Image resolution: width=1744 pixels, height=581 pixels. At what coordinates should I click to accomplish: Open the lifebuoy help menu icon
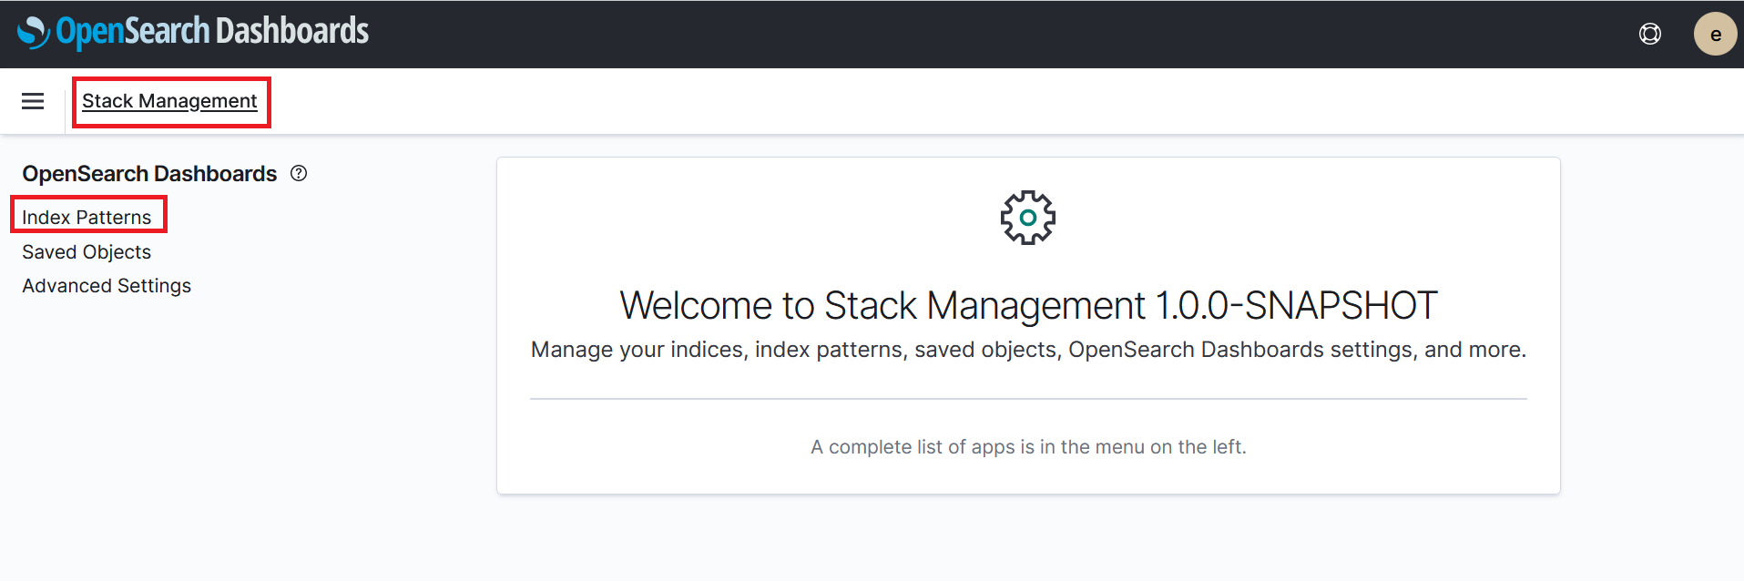click(1649, 34)
